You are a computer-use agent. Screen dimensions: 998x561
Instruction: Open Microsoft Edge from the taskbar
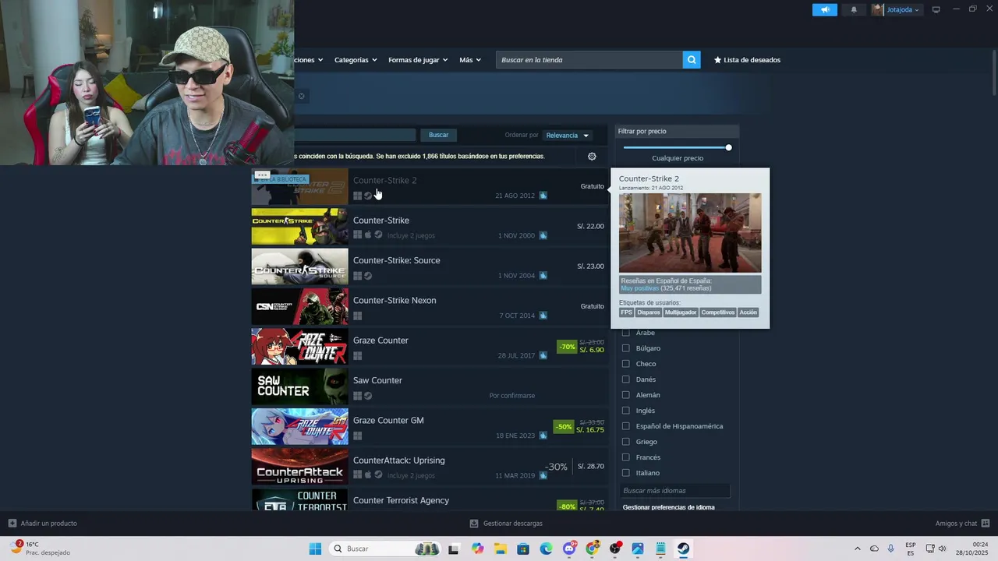(x=546, y=549)
